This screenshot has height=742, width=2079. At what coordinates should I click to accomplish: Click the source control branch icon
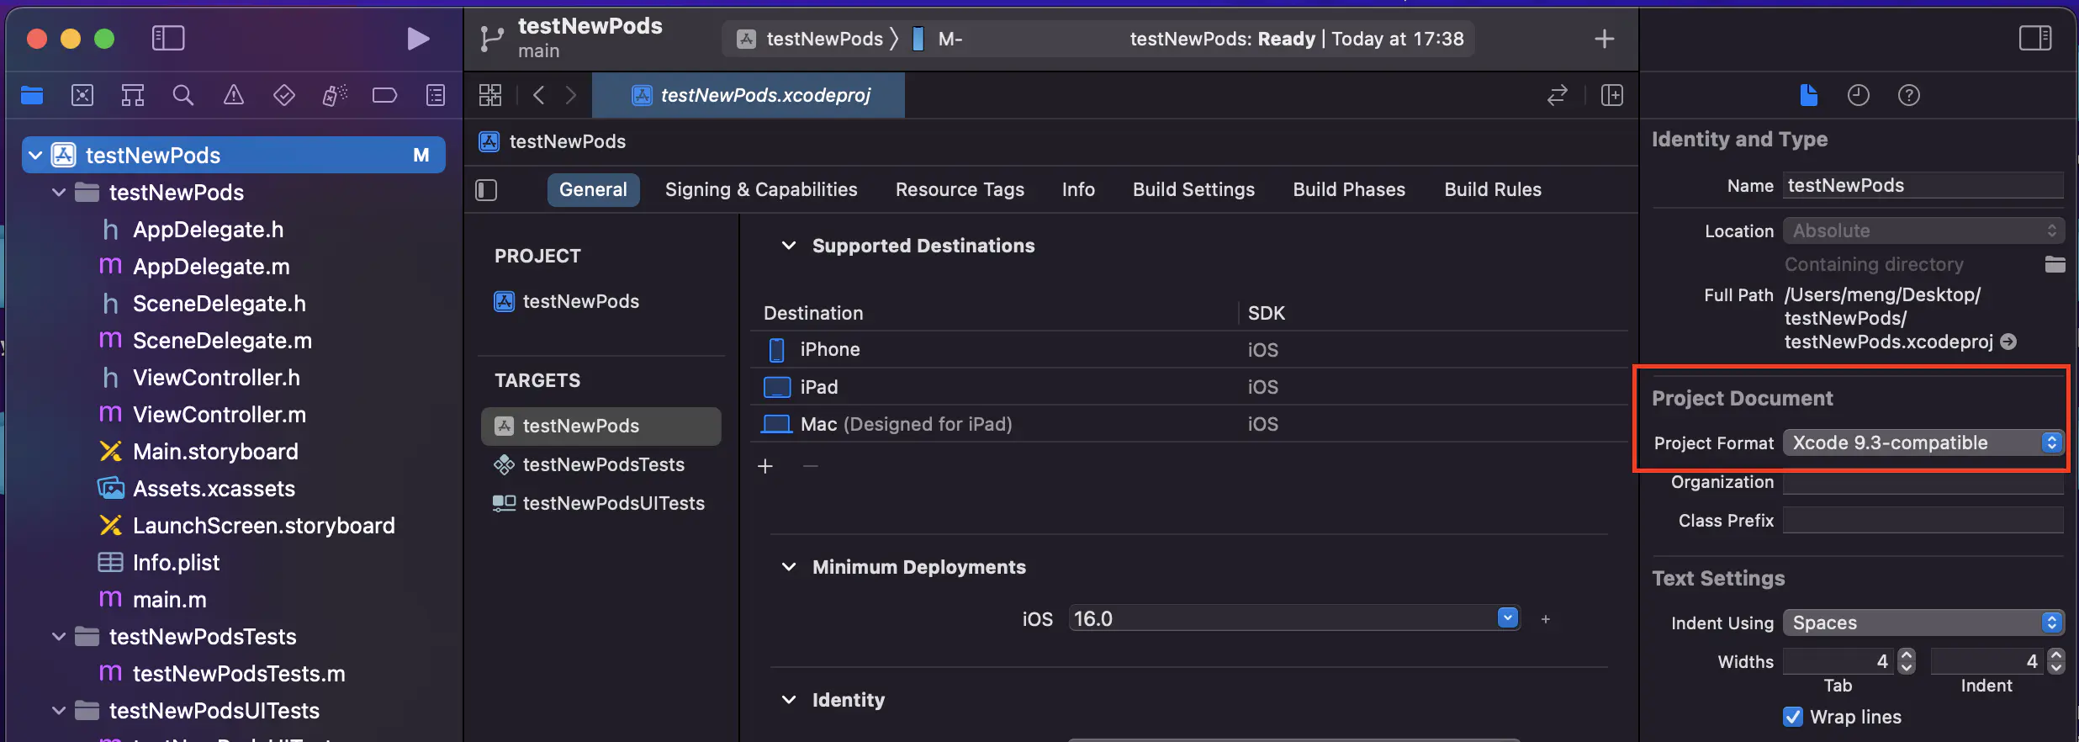pos(491,39)
